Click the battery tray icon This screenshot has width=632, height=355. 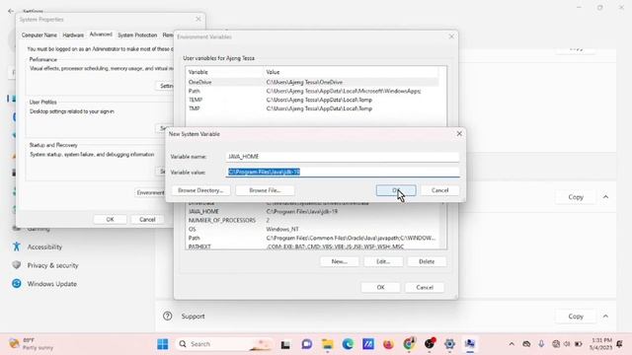(x=579, y=344)
